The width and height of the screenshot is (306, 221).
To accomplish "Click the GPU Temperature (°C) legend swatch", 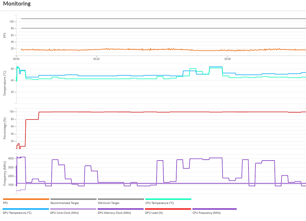I will click(26, 209).
